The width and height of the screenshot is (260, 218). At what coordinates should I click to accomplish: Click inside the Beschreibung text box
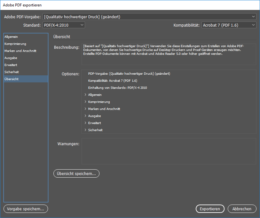[x=169, y=54]
